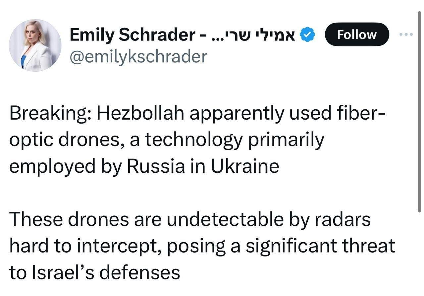Click the word "primarily" in the tweet
The width and height of the screenshot is (424, 296).
tap(286, 140)
